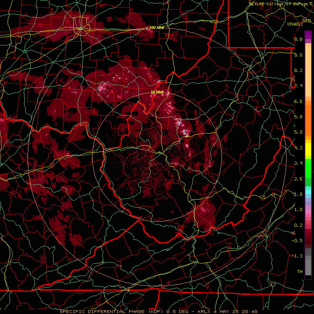
Task: Click the bright green segment of color bar
Action: point(308,168)
